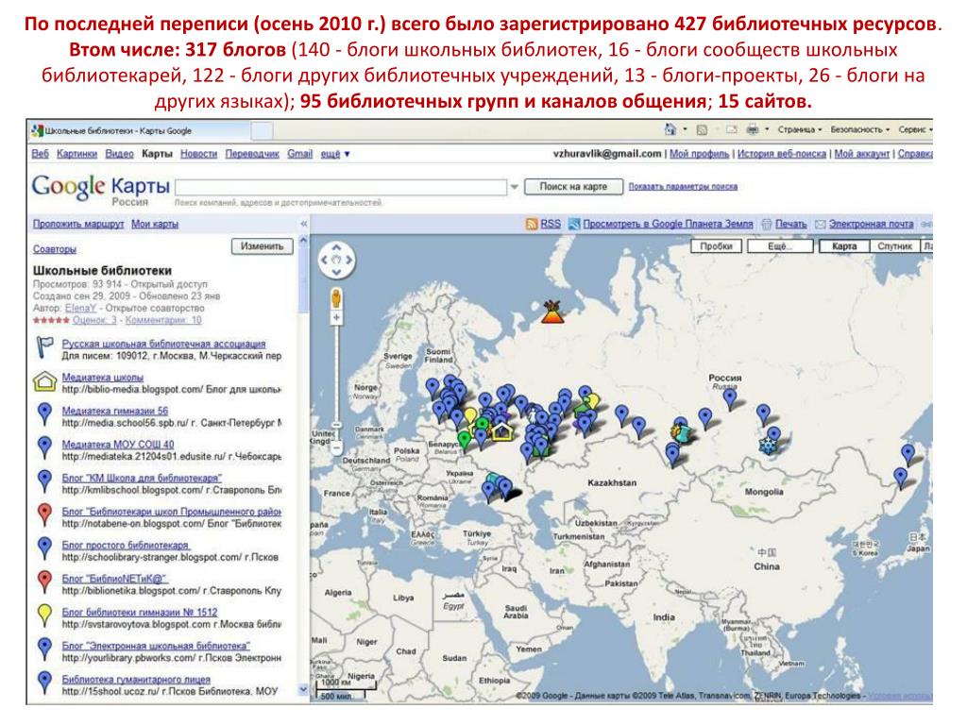The height and width of the screenshot is (725, 967).
Task: Click the Изменить button
Action: (x=263, y=246)
